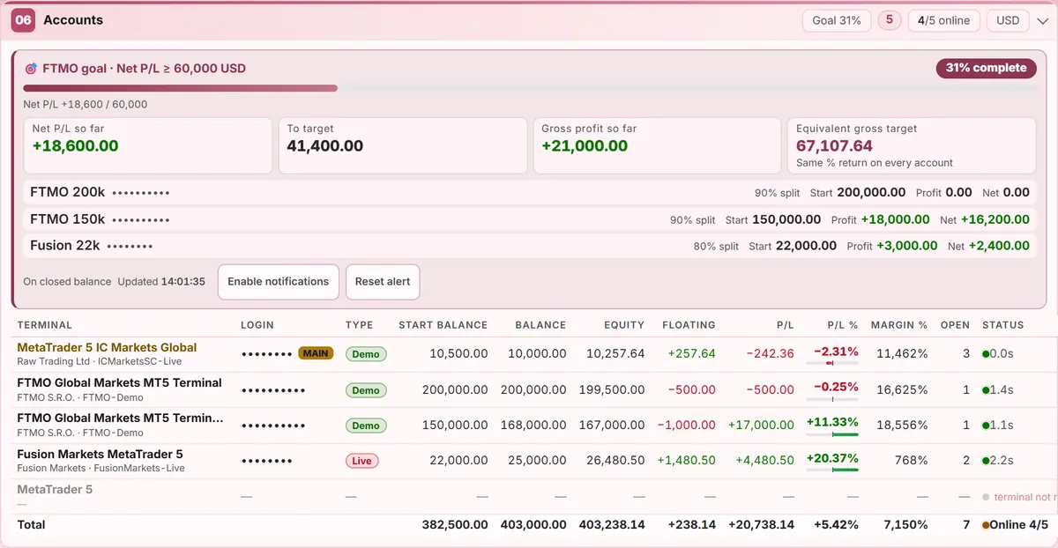Click the 80% split label
Viewport: 1058px width, 548px height.
[716, 247]
